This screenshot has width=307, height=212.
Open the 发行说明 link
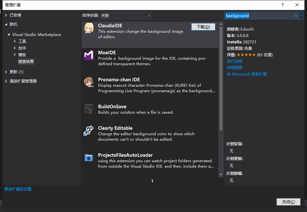pos(235,61)
